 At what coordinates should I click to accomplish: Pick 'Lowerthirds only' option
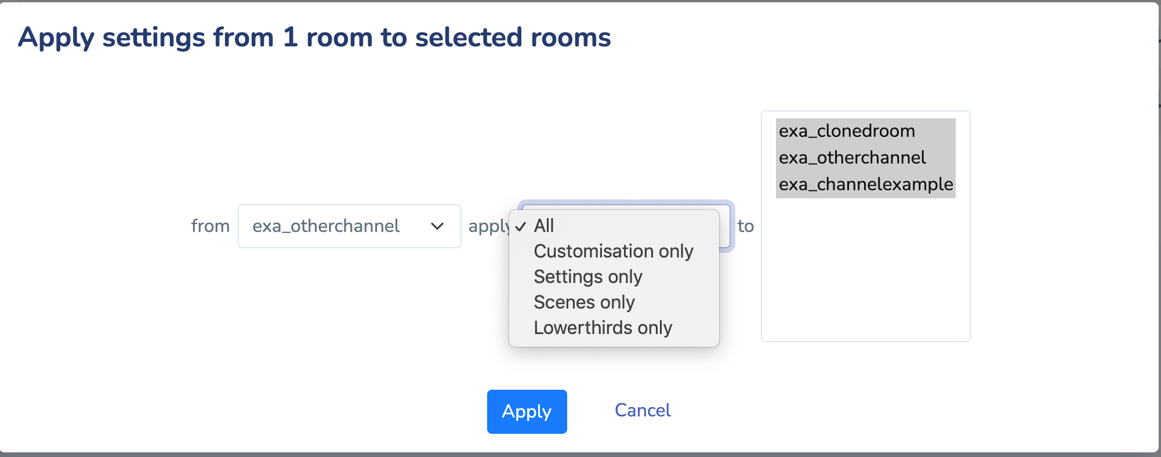(614, 328)
